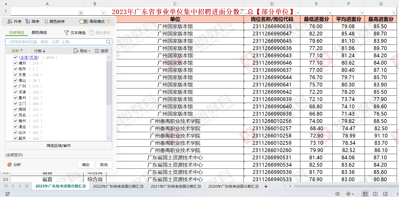Select cell 231126990635
The height and width of the screenshot is (197, 399).
pyautogui.click(x=272, y=26)
